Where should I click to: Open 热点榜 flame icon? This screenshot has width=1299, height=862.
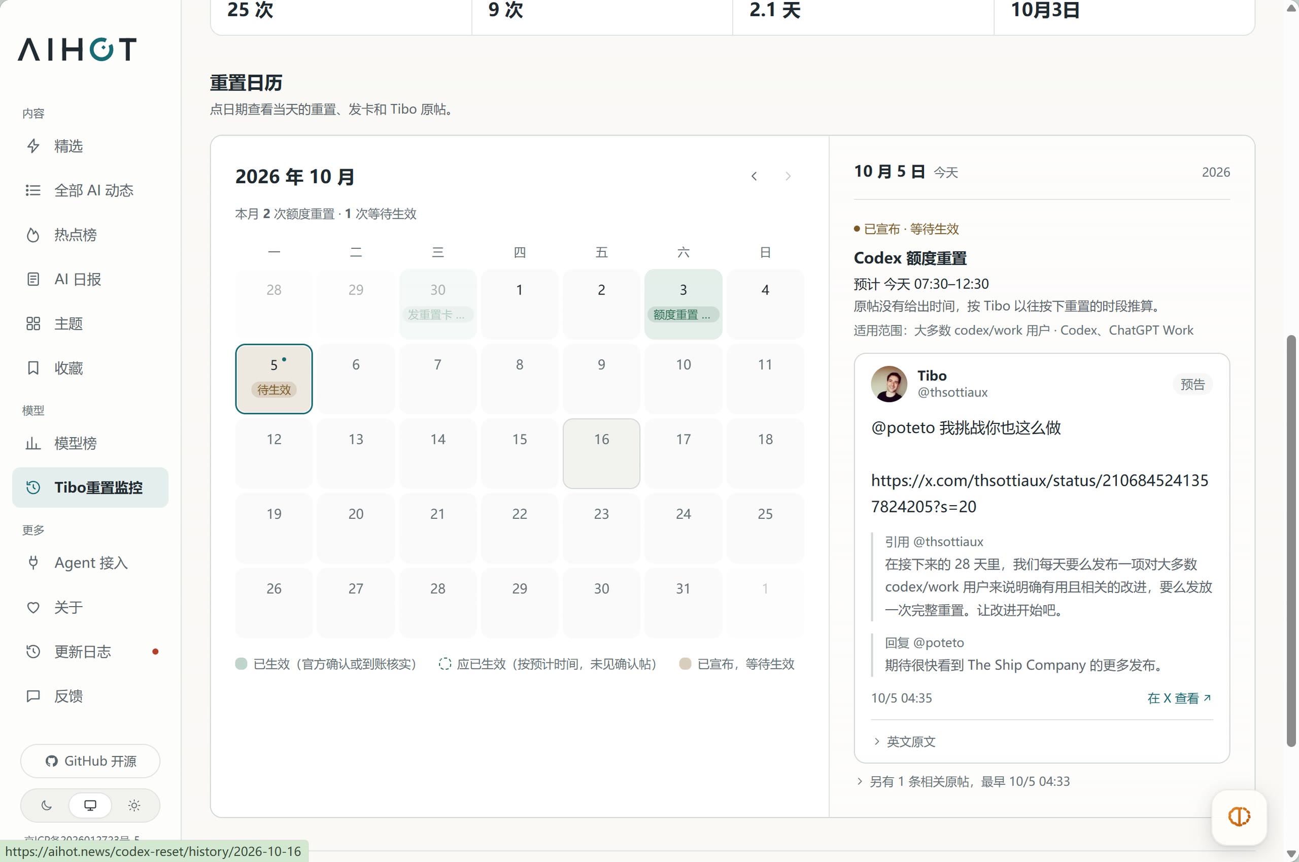click(x=33, y=235)
